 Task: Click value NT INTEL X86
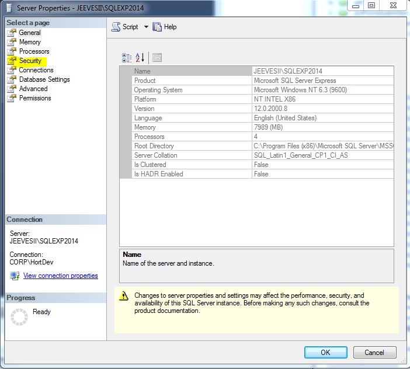[275, 99]
